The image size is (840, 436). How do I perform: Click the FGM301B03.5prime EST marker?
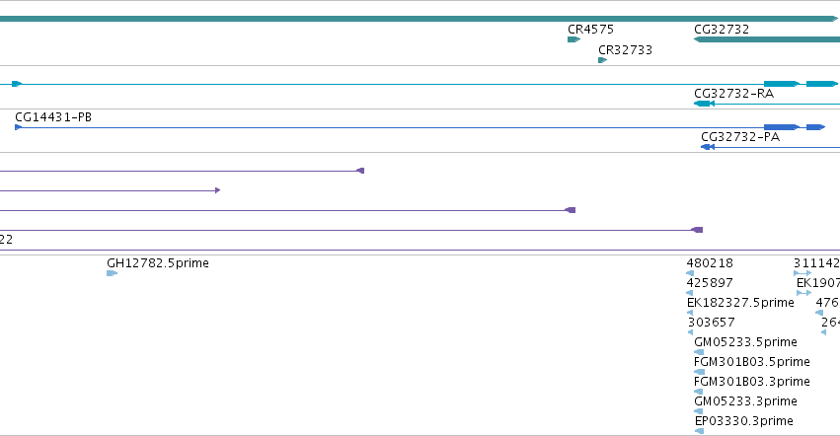pos(699,372)
